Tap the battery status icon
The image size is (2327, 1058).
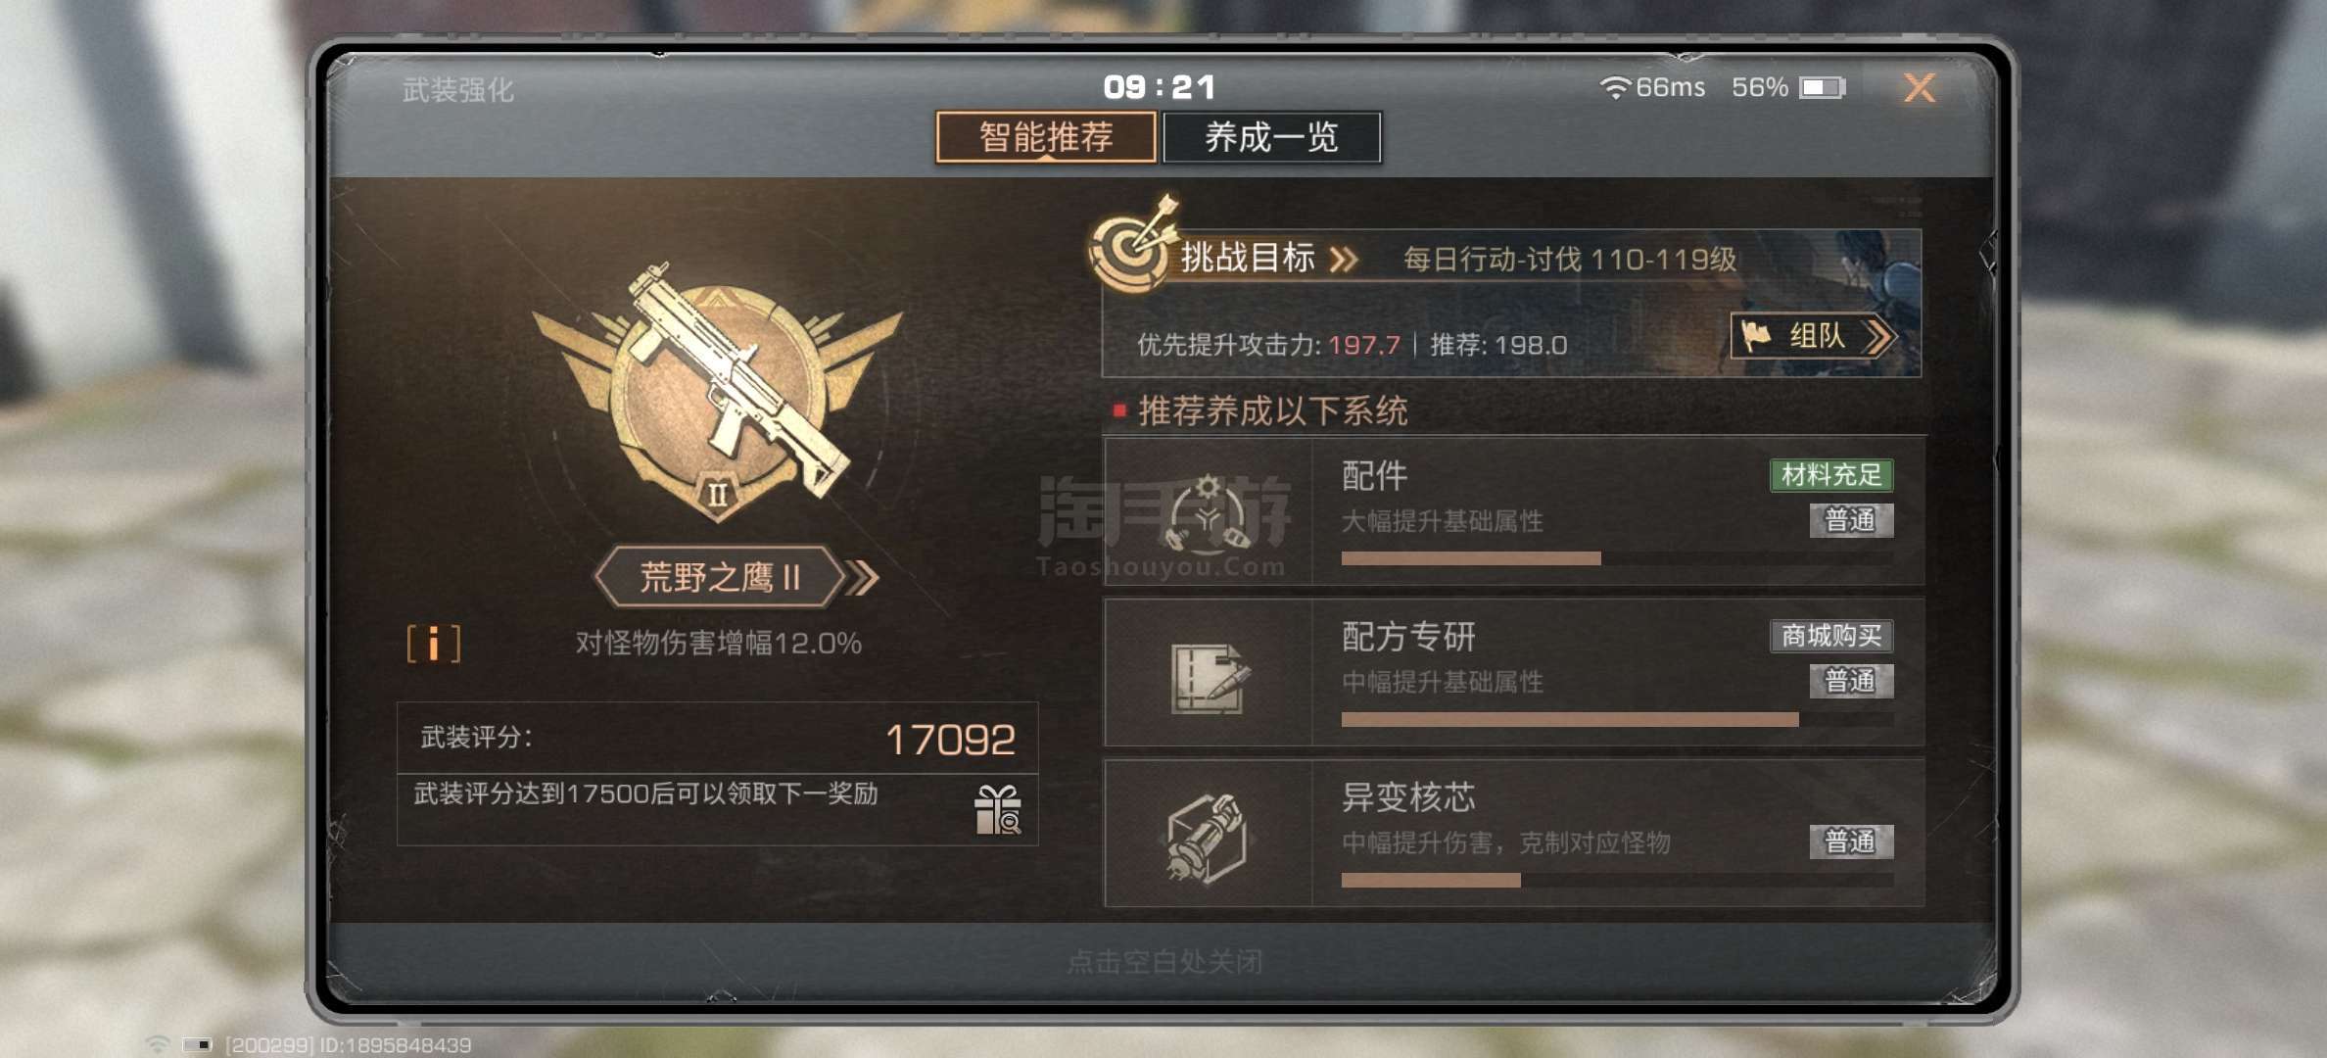pyautogui.click(x=1822, y=87)
